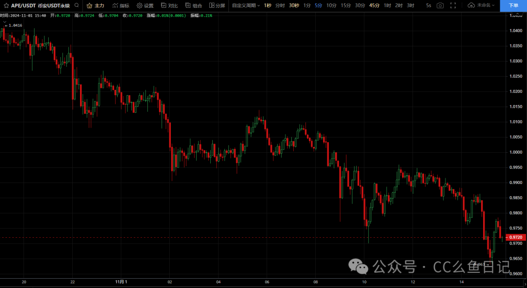The width and height of the screenshot is (527, 288).
Task: Click the 11月 1 date label
Action: coord(121,282)
